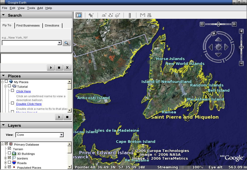This screenshot has width=247, height=170.
Task: Click the Fly To search input field
Action: coord(30,43)
